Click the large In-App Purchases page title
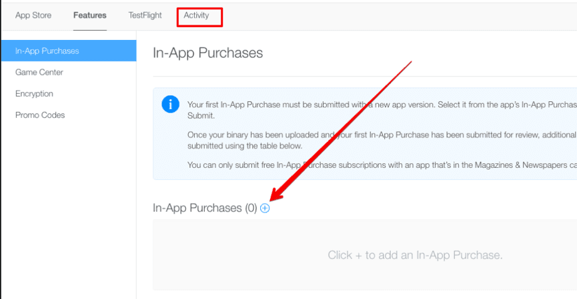577x299 pixels. coord(207,53)
